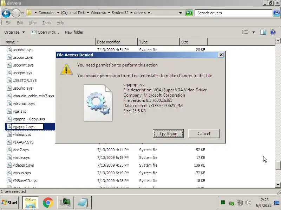This screenshot has width=281, height=210.
Task: Select the VMBusHID.sys file name
Action: (25, 181)
